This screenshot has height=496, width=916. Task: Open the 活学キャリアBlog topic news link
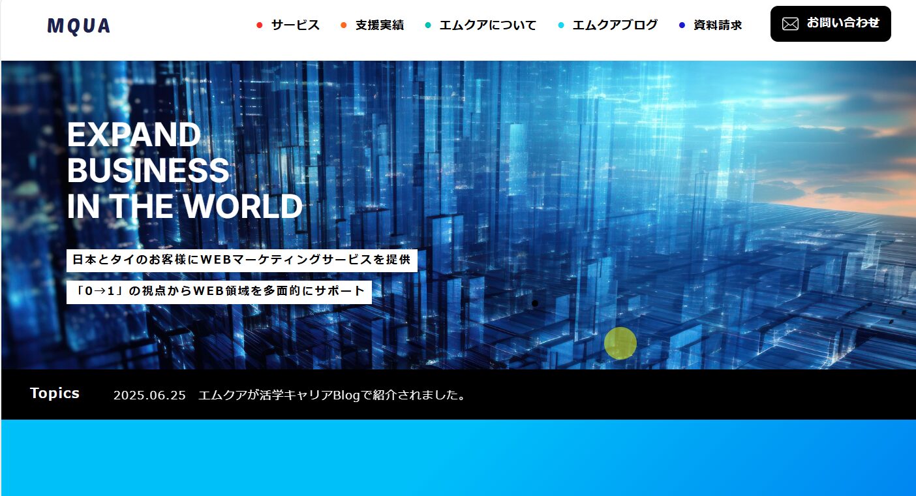pos(332,395)
